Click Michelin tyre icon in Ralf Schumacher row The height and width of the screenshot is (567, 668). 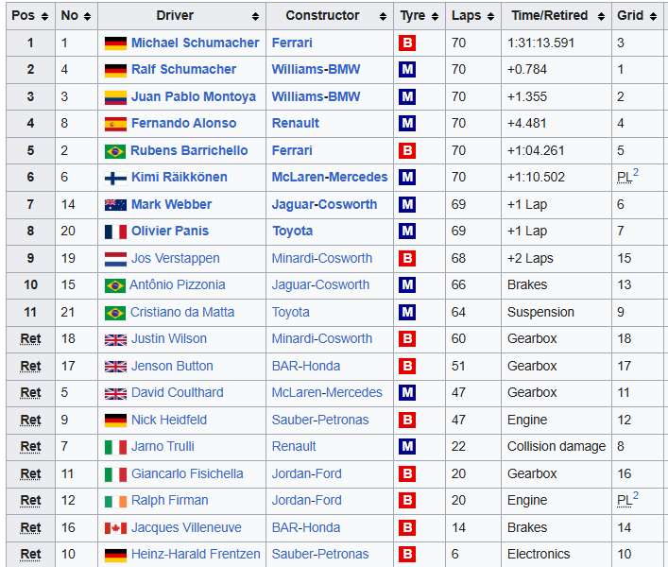[407, 69]
